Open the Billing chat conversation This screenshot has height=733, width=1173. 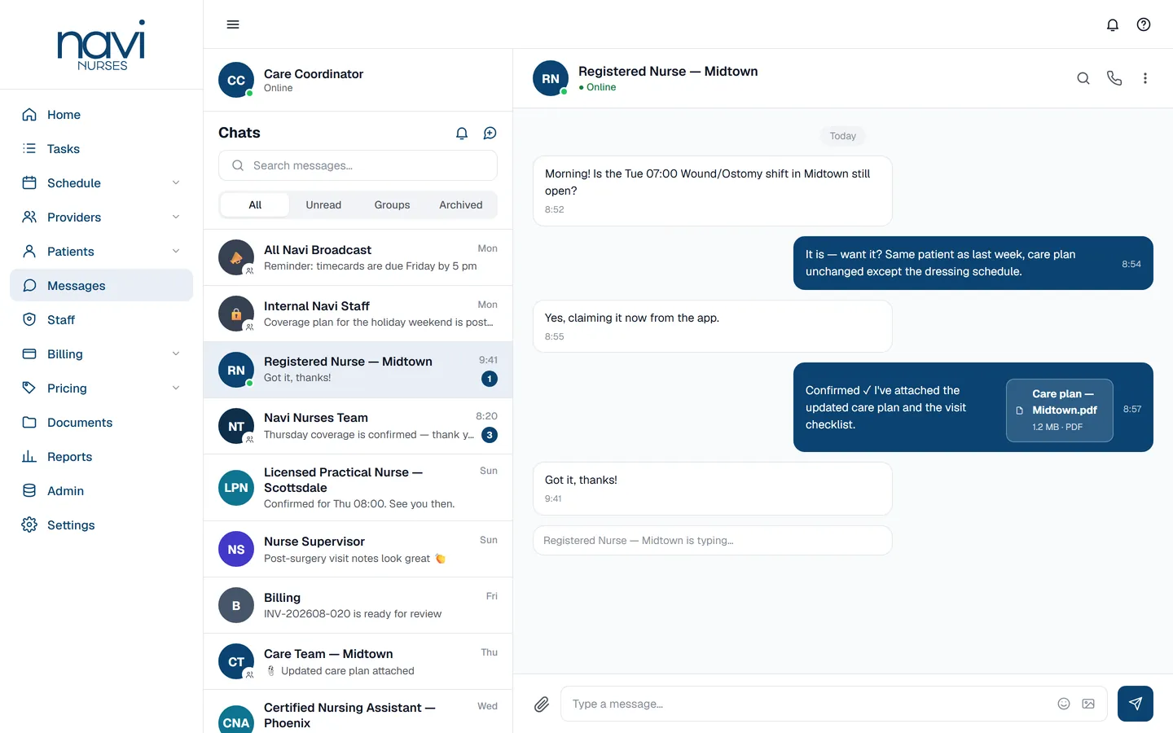[358, 606]
